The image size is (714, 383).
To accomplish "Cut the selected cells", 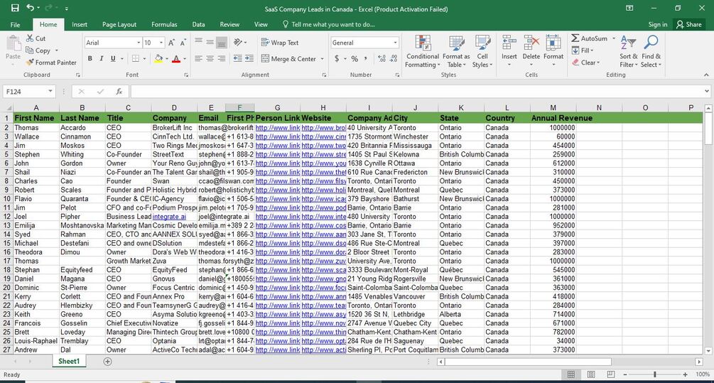I will tap(36, 38).
